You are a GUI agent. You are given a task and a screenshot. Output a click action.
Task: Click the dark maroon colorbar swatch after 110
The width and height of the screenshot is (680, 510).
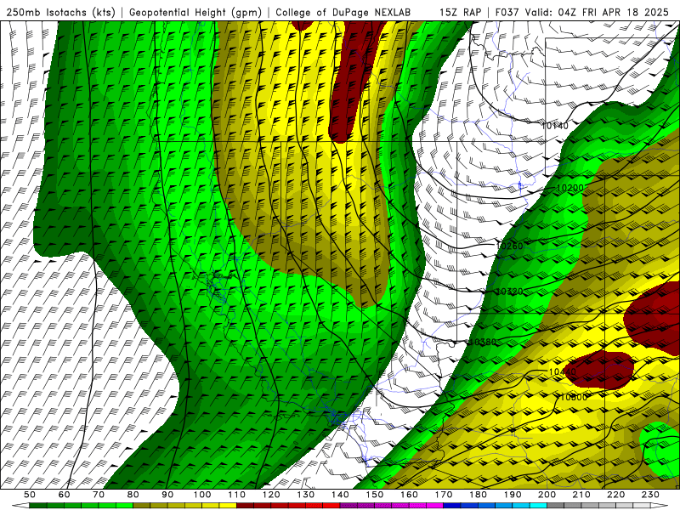click(x=245, y=506)
